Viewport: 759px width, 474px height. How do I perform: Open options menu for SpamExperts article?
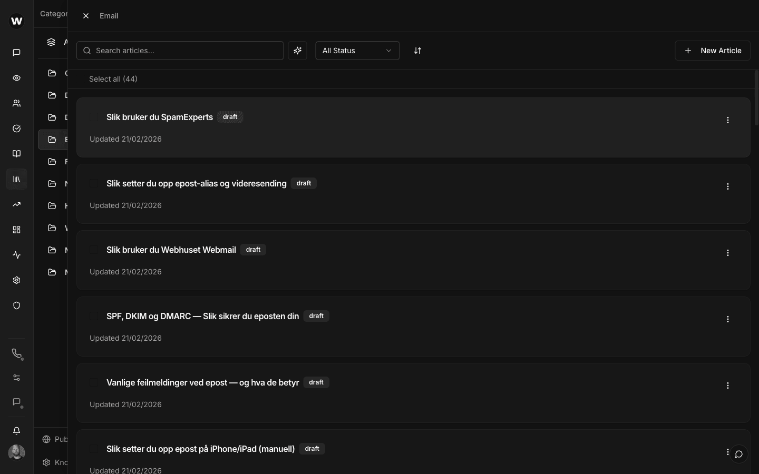tap(727, 120)
